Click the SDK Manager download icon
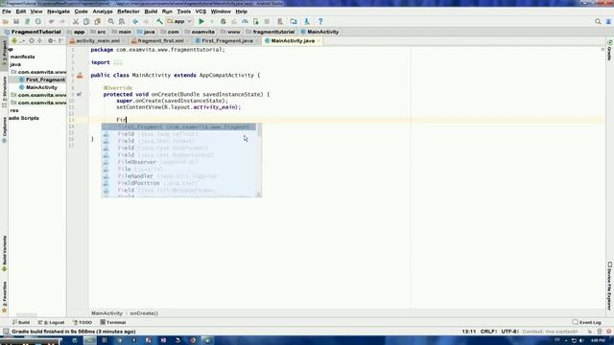 [307, 21]
